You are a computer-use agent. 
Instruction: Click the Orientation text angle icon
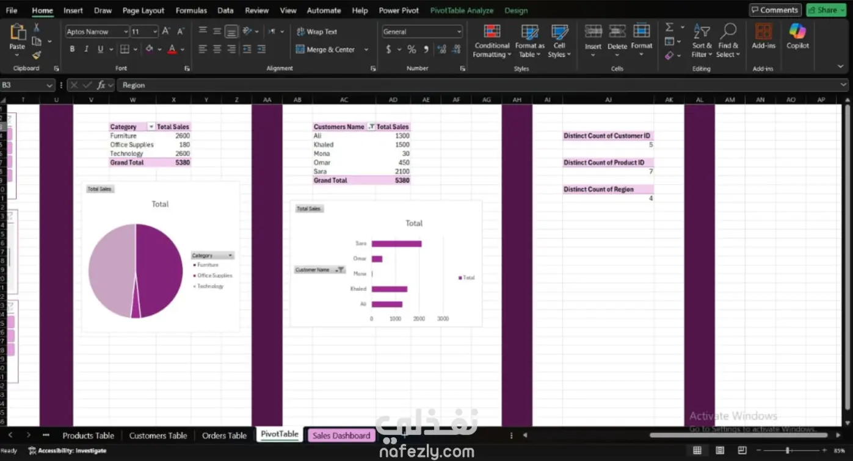(x=247, y=32)
